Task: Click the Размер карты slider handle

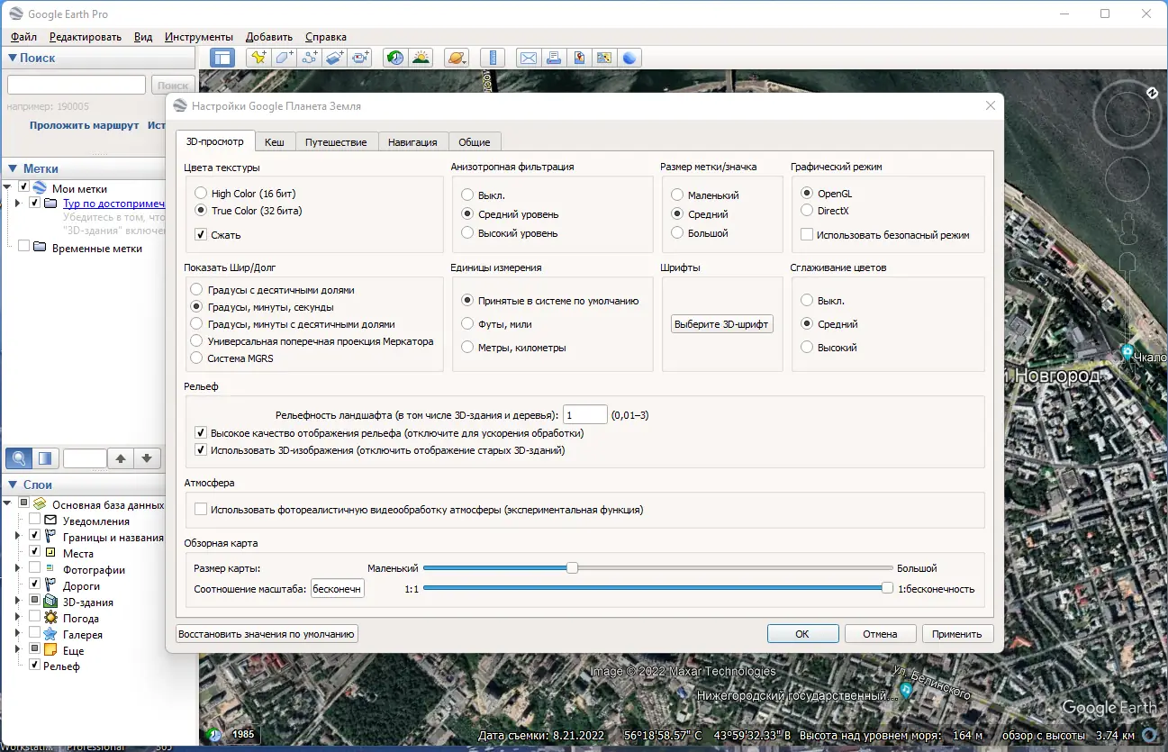Action: pos(572,568)
